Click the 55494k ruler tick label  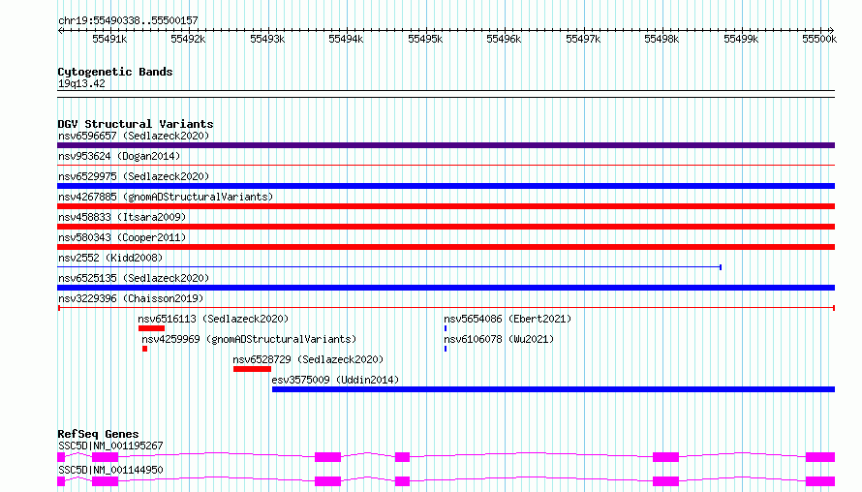click(346, 39)
